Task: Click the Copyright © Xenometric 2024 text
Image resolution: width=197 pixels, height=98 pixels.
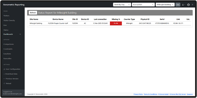Action: click(x=37, y=94)
